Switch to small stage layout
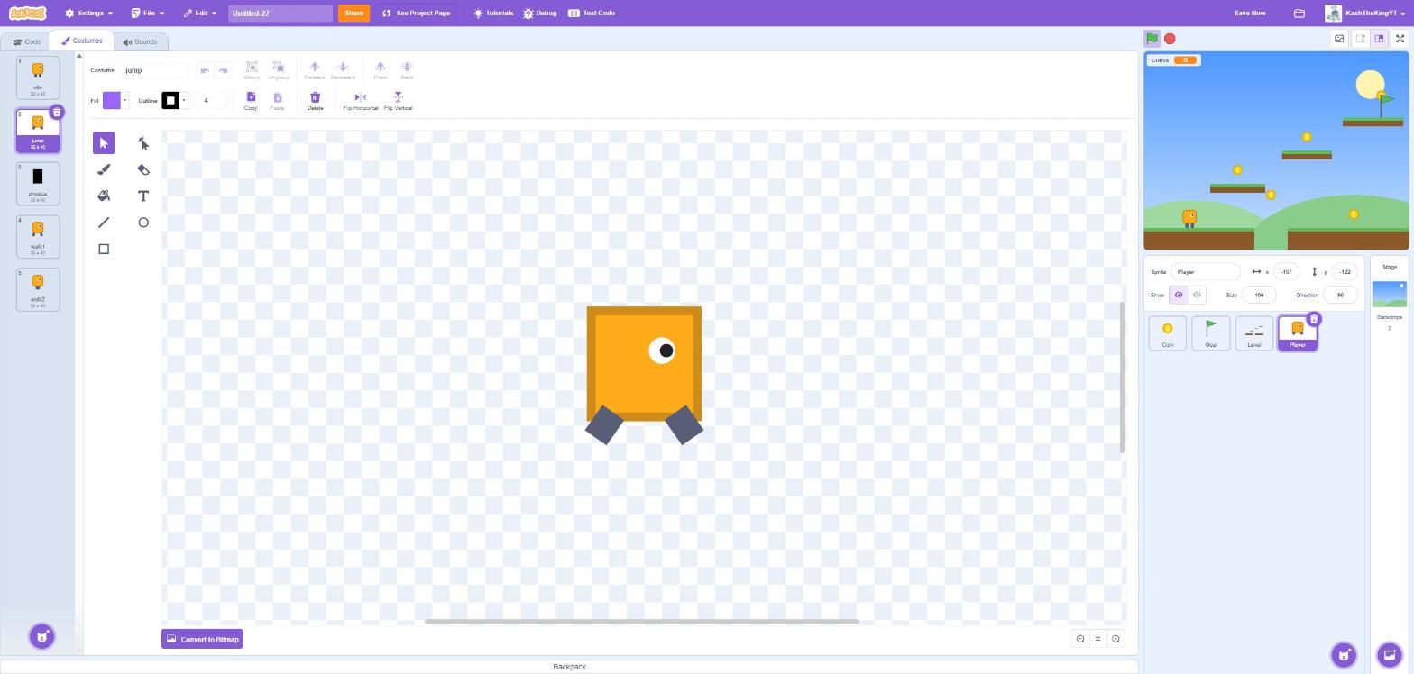1414x674 pixels. pos(1360,39)
